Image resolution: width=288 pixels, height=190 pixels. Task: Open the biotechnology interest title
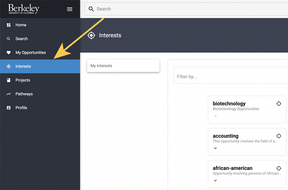tap(229, 104)
